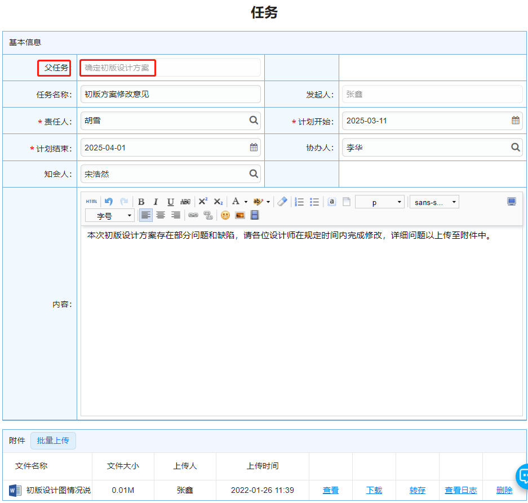Search for a person in 责任人 field
This screenshot has width=528, height=503.
pos(254,121)
